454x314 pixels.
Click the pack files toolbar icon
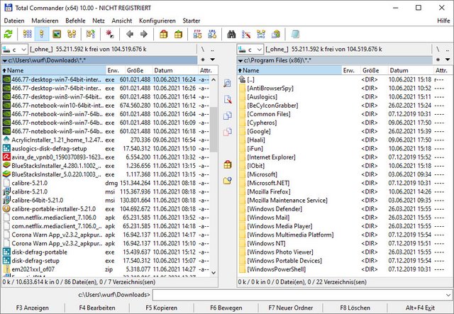[164, 35]
